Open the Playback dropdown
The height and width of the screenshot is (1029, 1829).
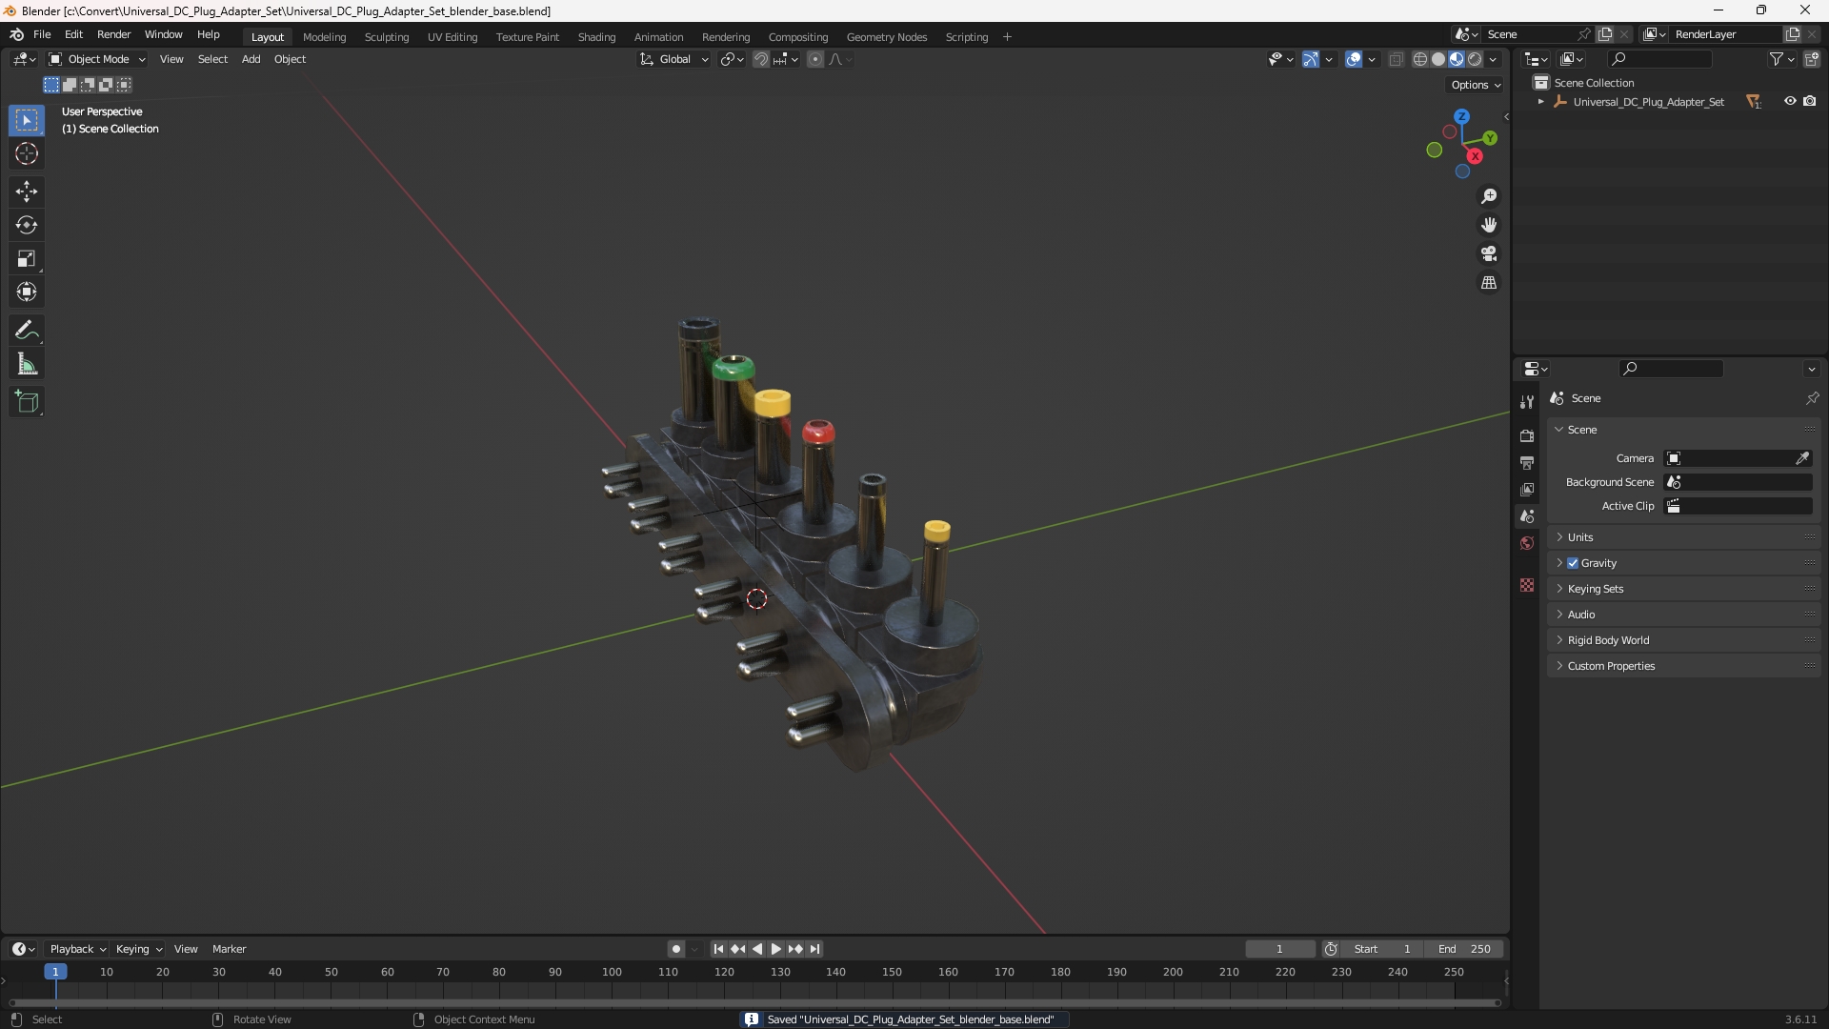(x=77, y=949)
